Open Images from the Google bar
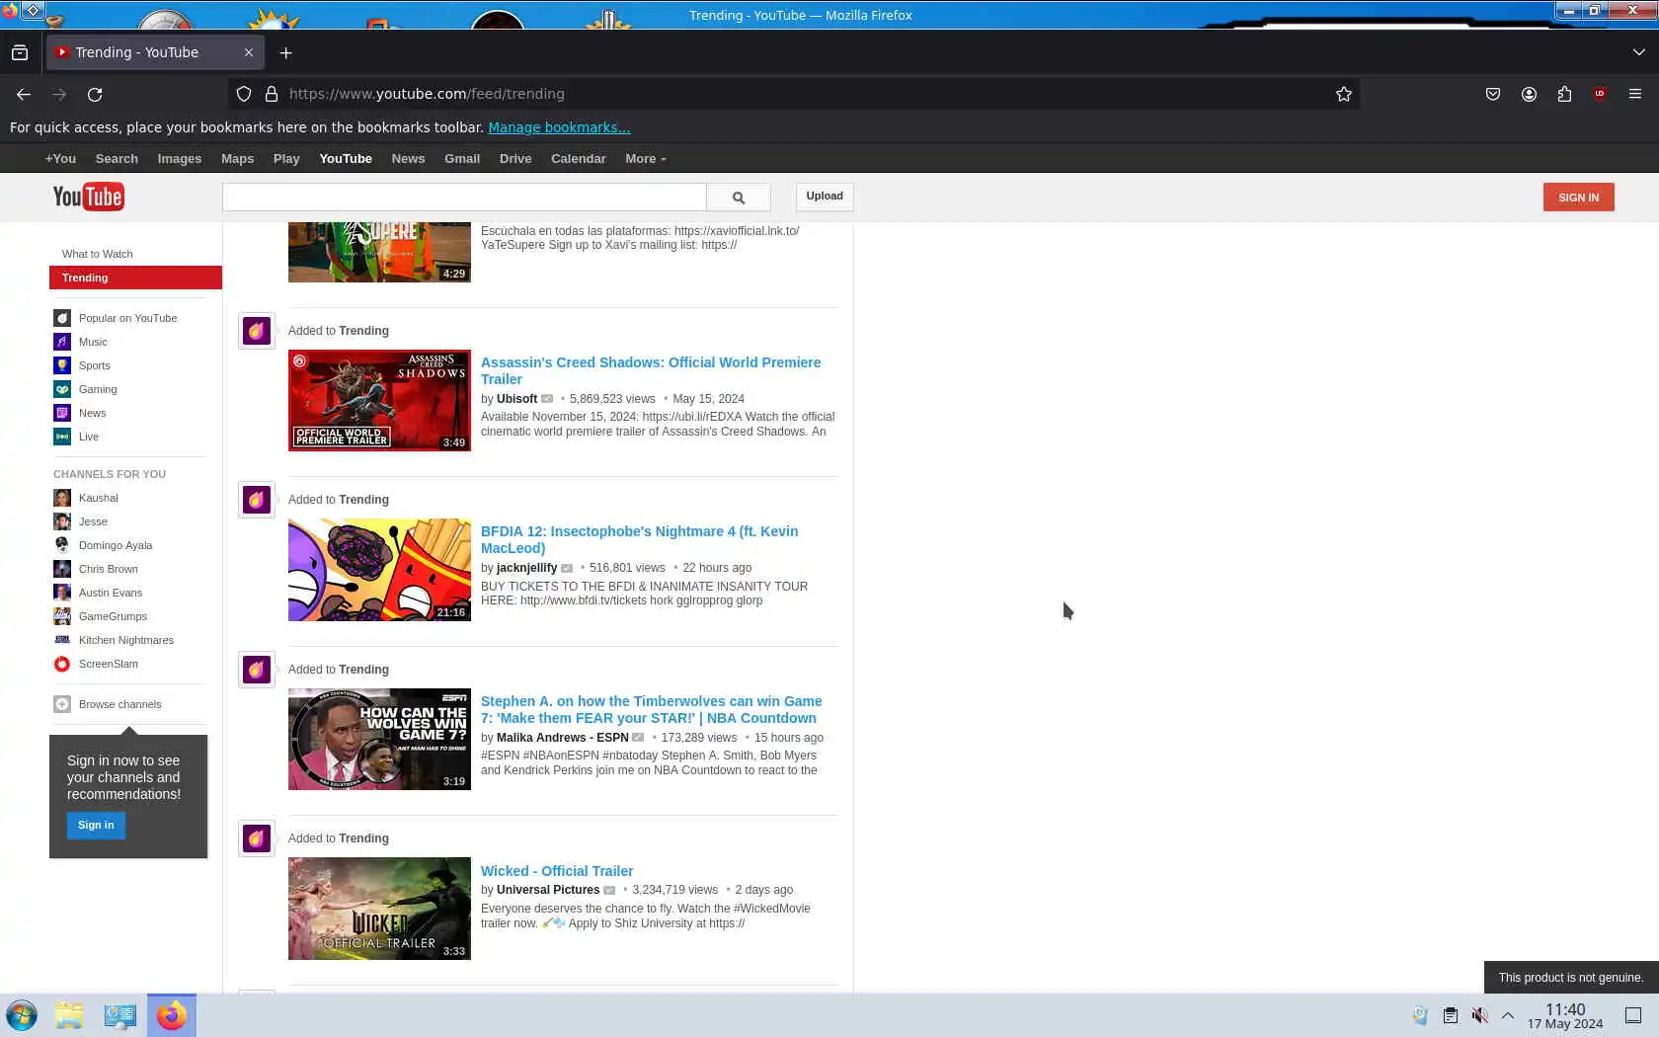 point(180,158)
